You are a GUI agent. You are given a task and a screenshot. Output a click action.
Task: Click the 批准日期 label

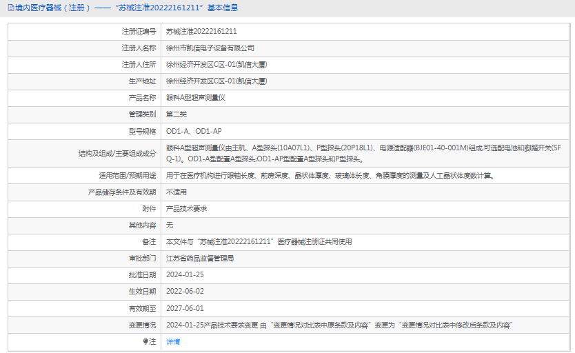pyautogui.click(x=142, y=275)
